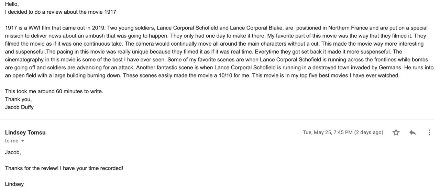
Task: Click the "Tue, May 25, 7:45 PM" timestamp
Action: coord(328,132)
